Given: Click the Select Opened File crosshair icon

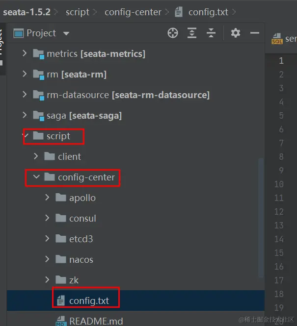Looking at the screenshot, I should [x=173, y=33].
